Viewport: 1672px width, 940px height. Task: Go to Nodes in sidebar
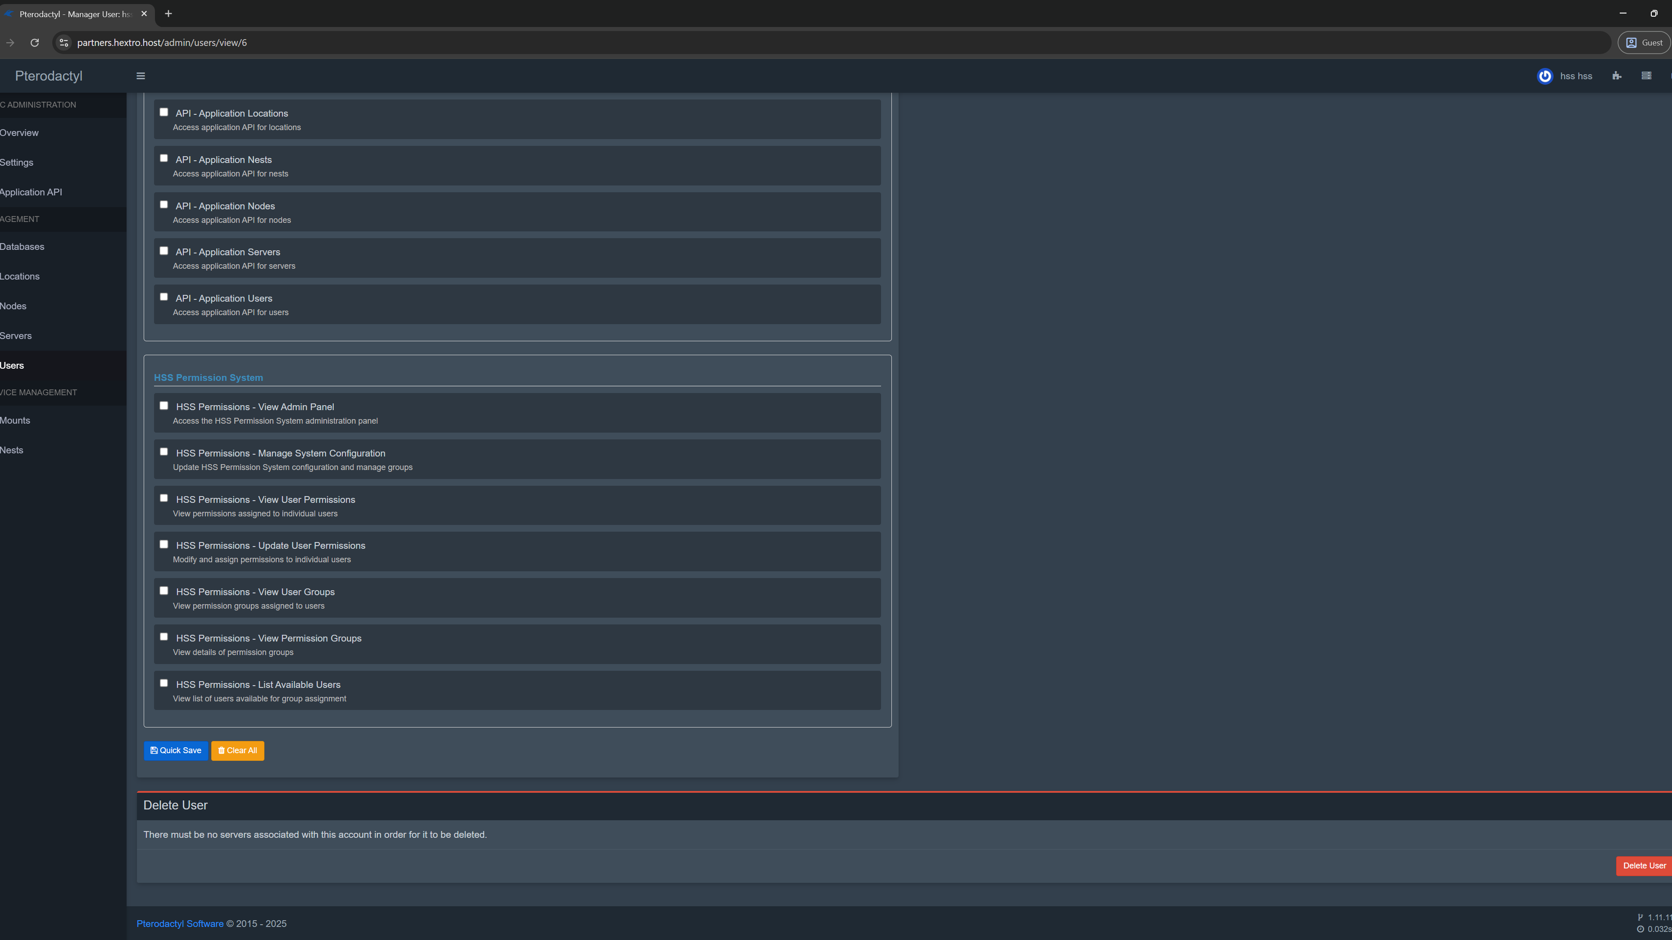tap(14, 306)
